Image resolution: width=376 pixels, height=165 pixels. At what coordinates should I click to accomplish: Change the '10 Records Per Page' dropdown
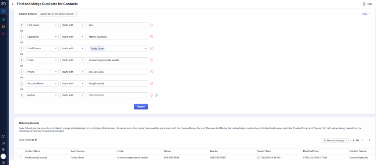[x=335, y=140]
